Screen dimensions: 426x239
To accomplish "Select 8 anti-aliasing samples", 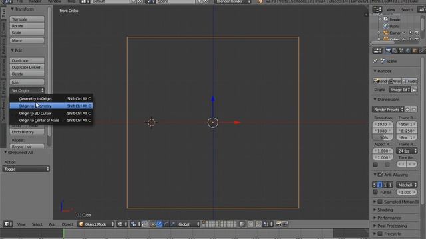I will coord(380,185).
